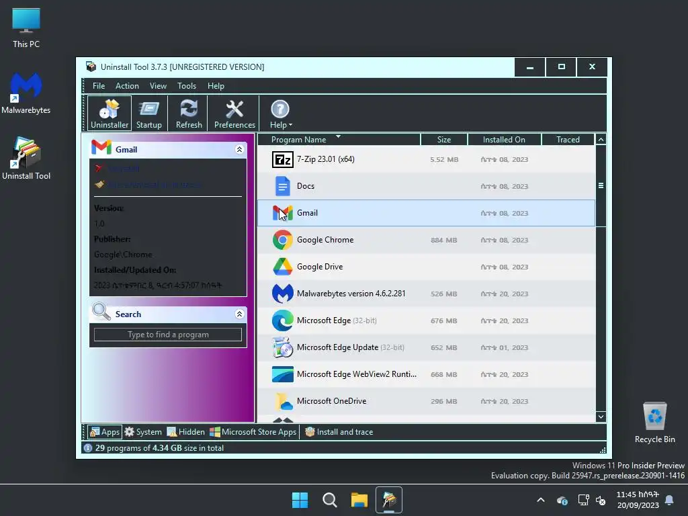The width and height of the screenshot is (688, 516).
Task: Select the Malwarebytes desktop shortcut
Action: coord(26,93)
